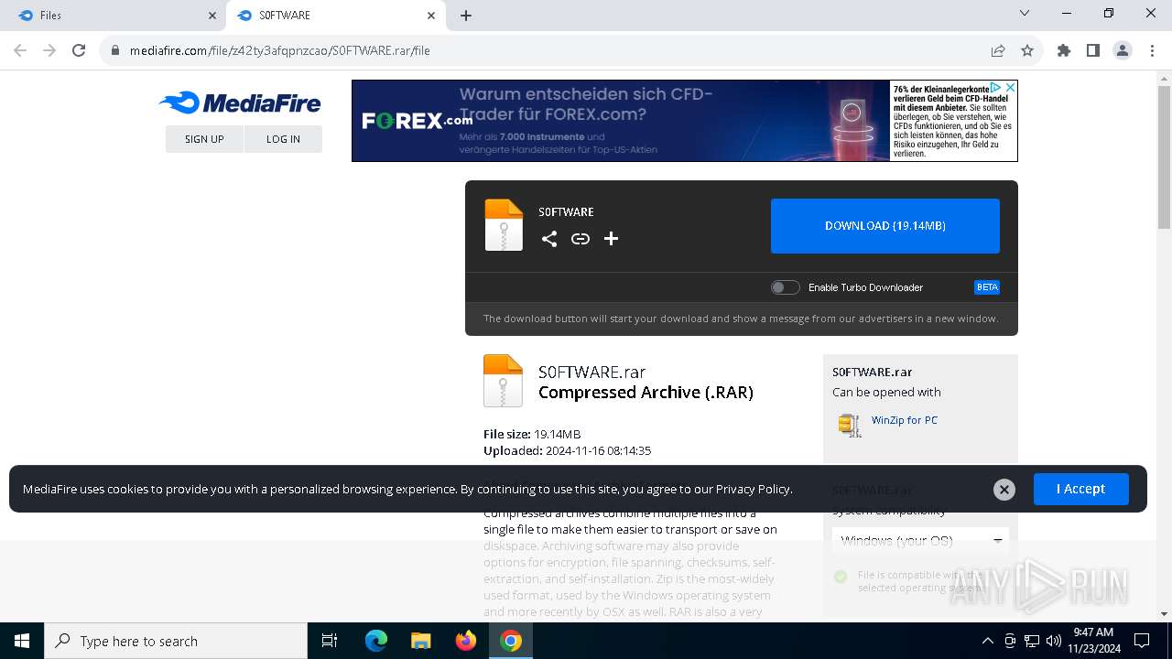Close the ad using the AdChoices X icon

(1010, 88)
